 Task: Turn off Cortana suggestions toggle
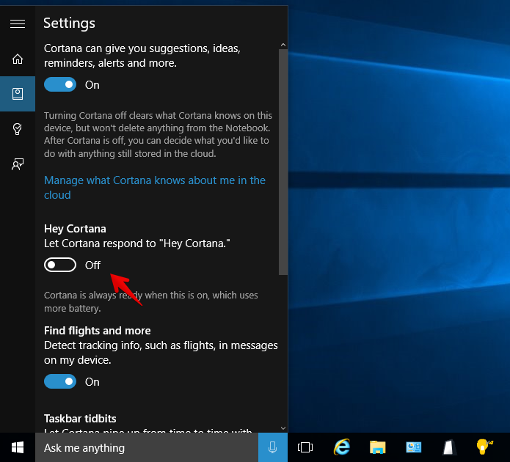point(60,84)
